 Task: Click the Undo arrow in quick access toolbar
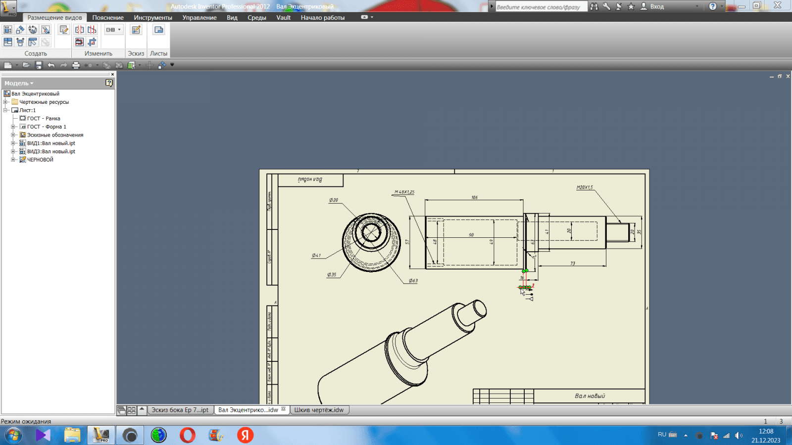51,65
